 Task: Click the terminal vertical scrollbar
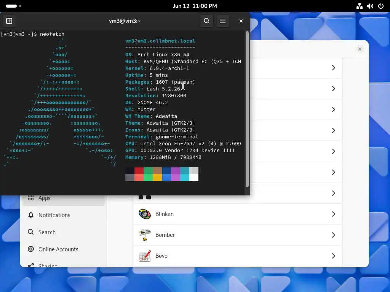247,109
